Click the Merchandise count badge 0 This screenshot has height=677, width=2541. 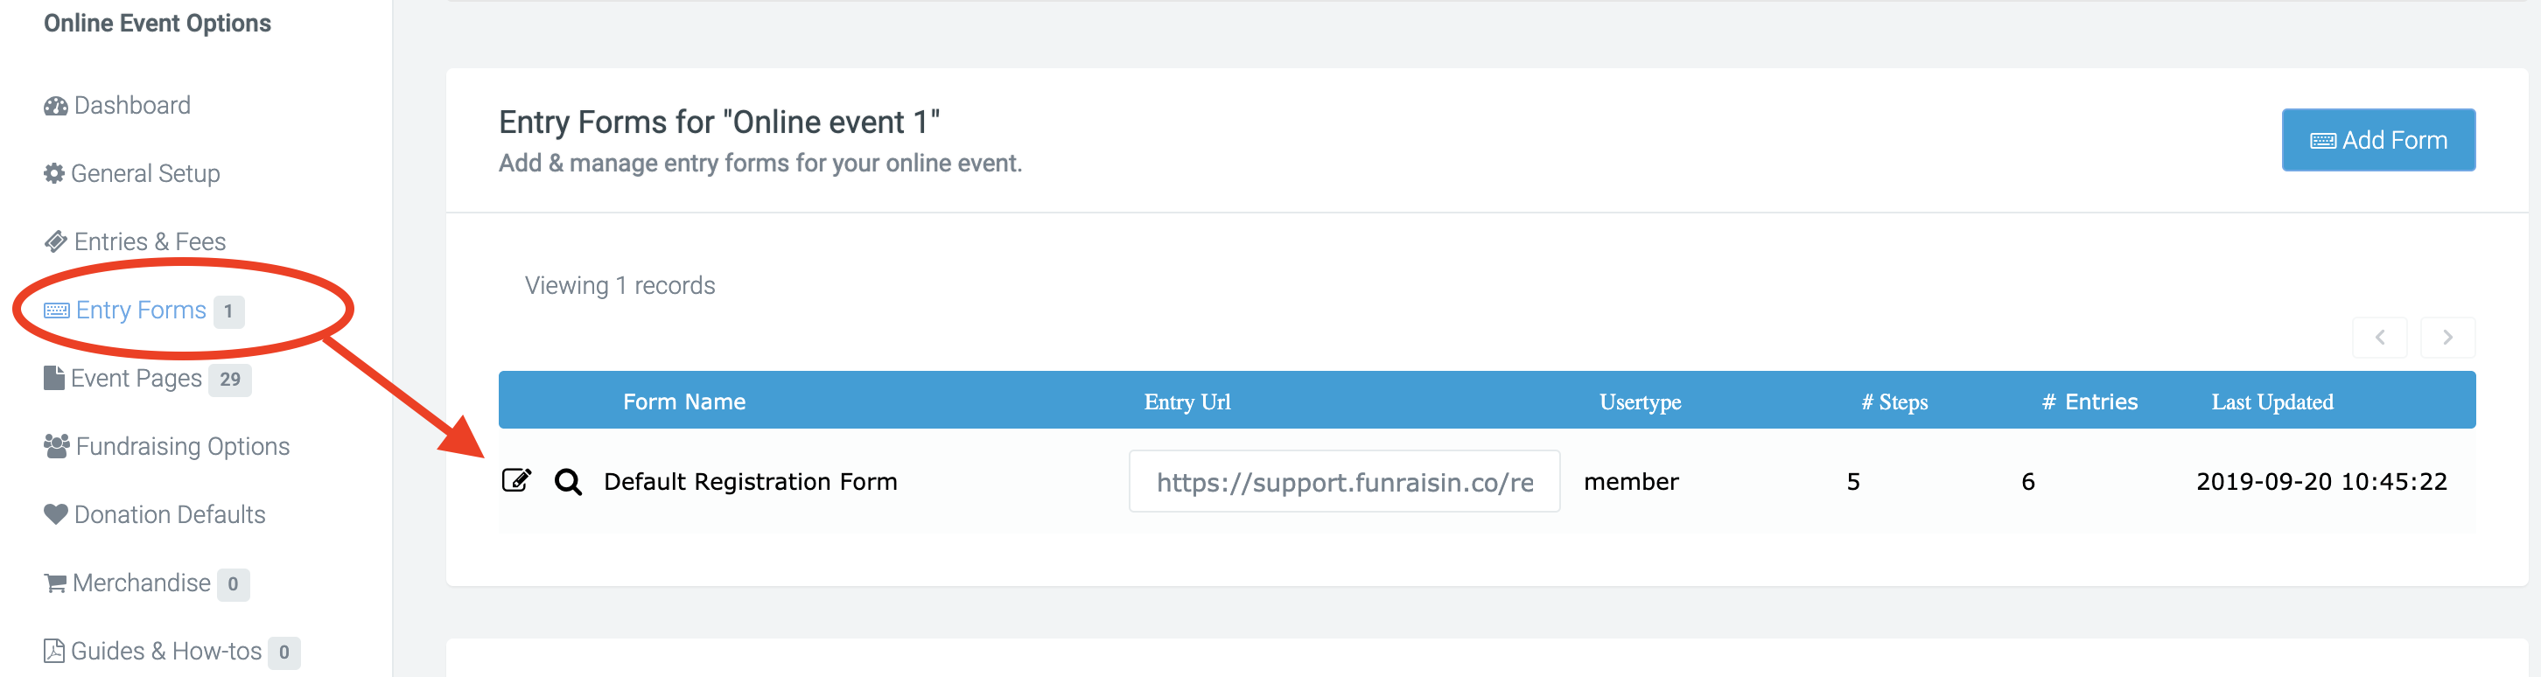point(233,584)
